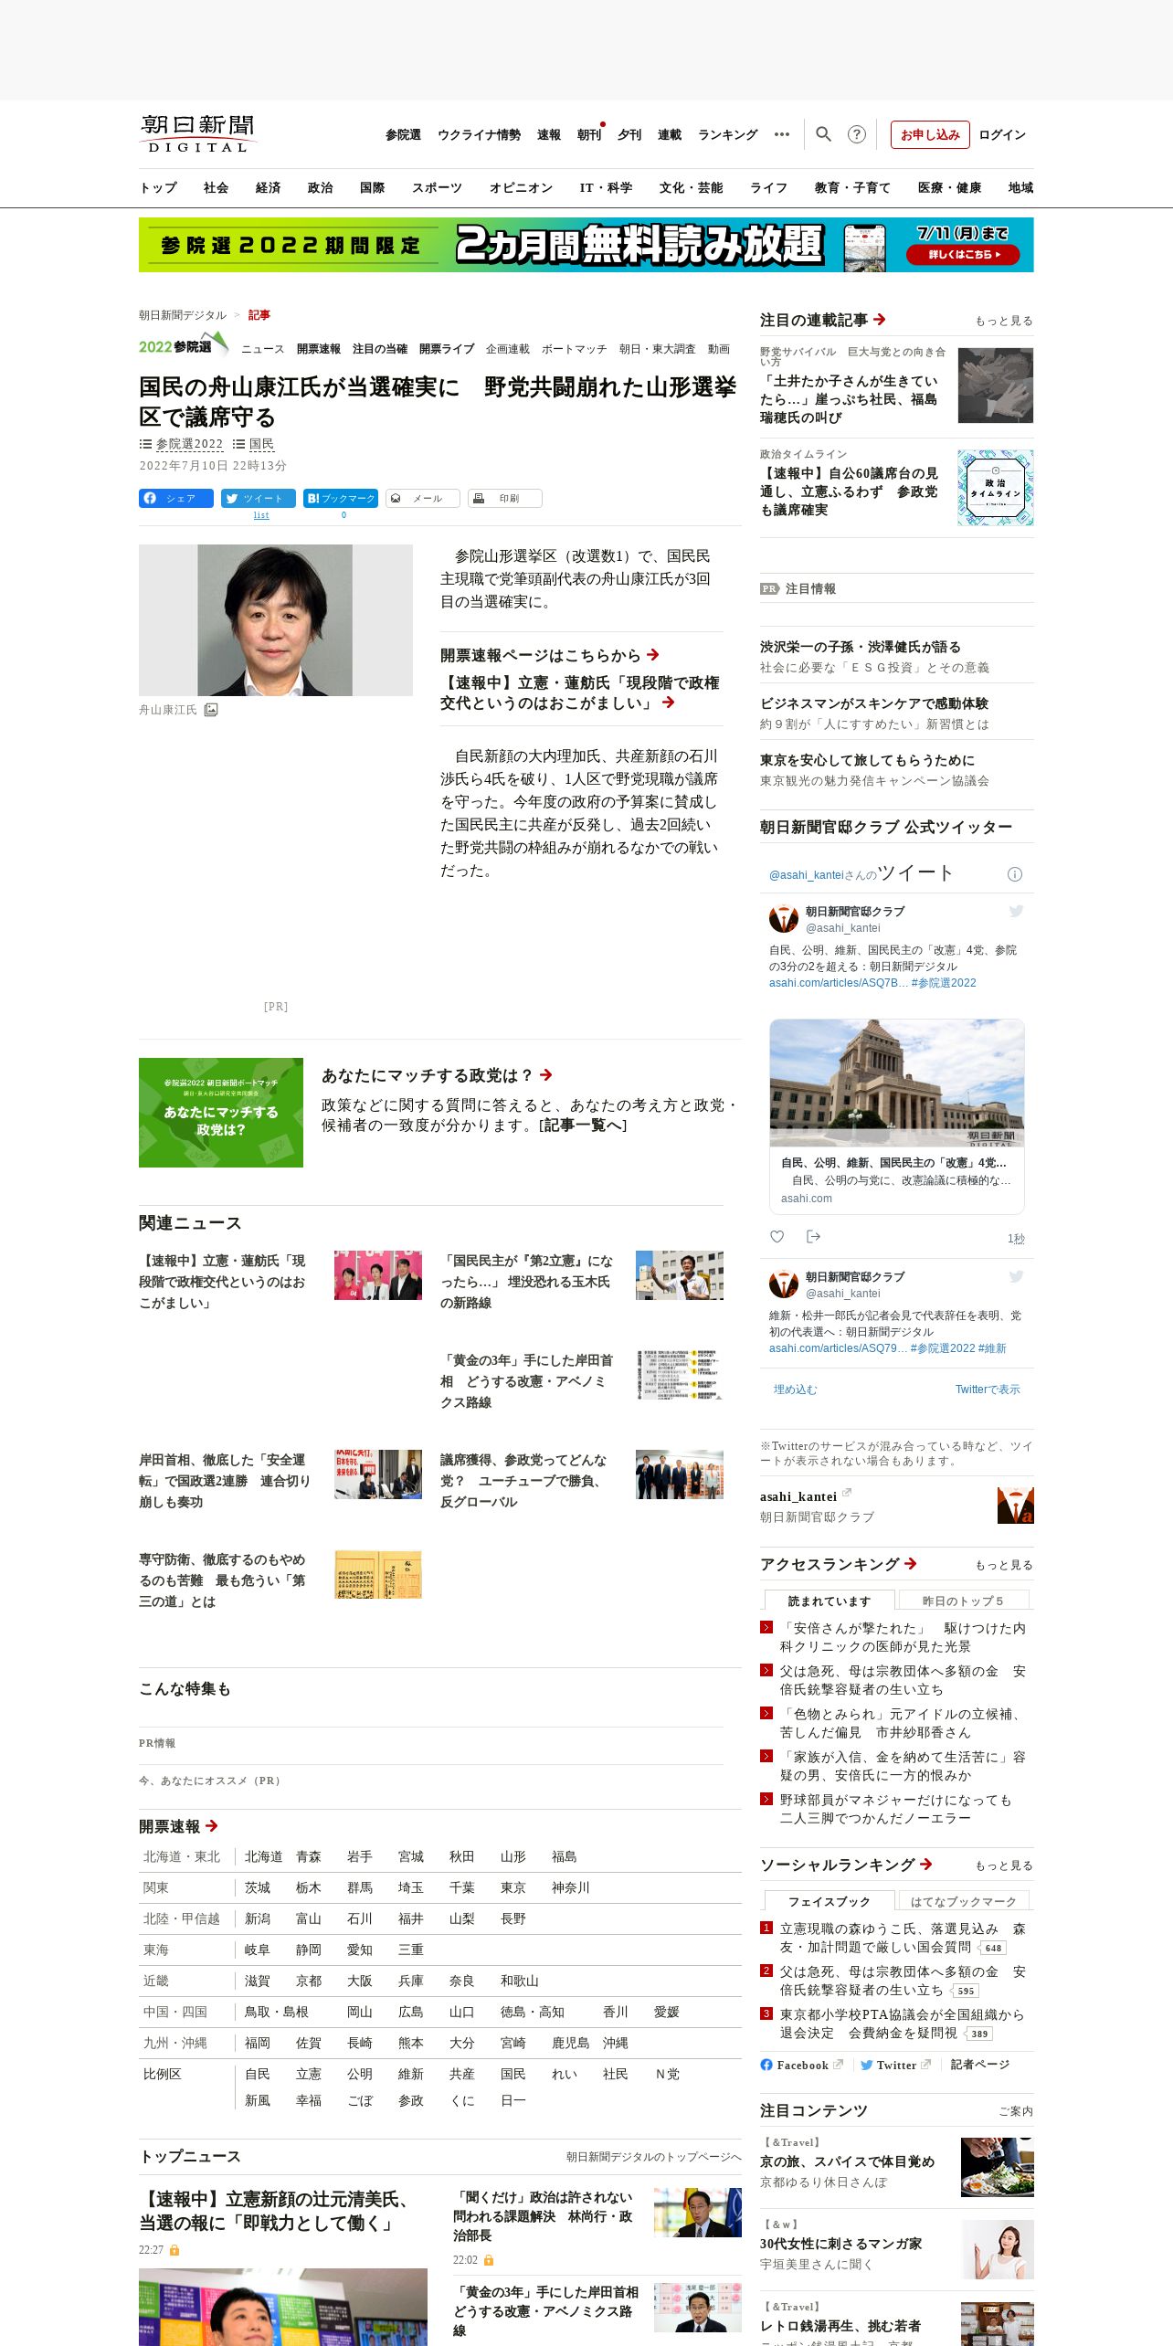Open 維新 in the 比例区 row
The image size is (1173, 2346).
[x=411, y=2074]
